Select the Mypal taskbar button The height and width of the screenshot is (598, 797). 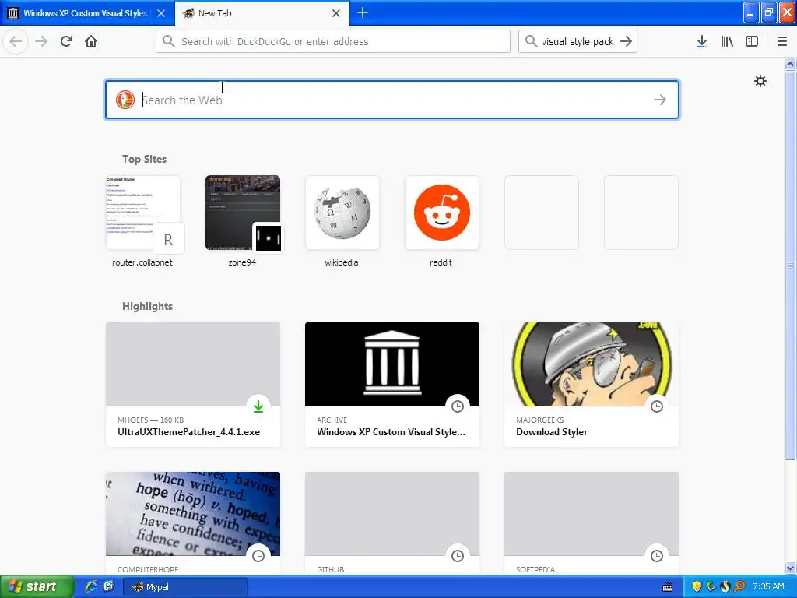pos(185,587)
